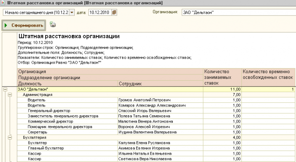Screen dimensions: 296x162
Task: Click the report window icon in title bar
Action: [3, 3]
